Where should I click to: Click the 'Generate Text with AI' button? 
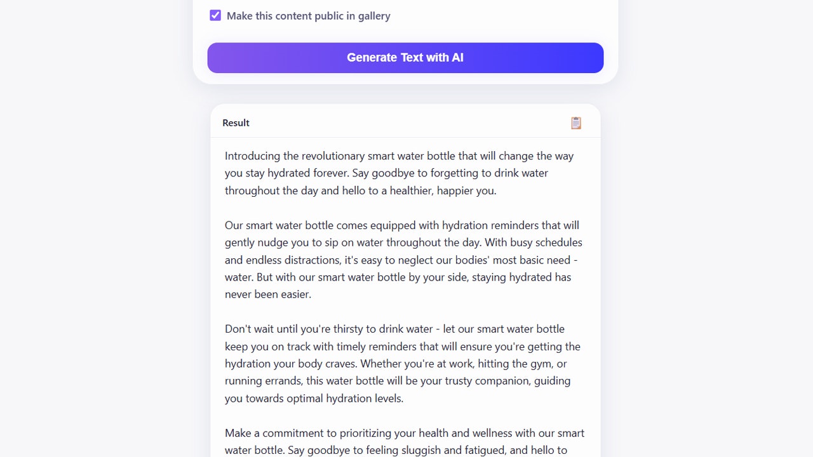pos(405,58)
